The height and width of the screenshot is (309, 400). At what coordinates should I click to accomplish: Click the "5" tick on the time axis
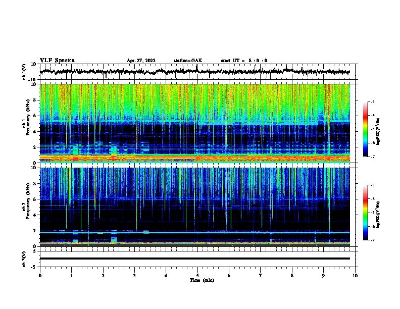click(x=197, y=276)
